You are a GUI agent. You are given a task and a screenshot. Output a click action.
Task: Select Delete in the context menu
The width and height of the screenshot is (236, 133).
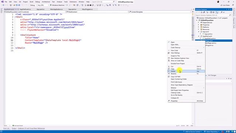(x=186, y=71)
